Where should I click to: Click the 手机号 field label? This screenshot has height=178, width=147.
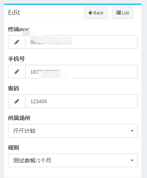(x=16, y=59)
